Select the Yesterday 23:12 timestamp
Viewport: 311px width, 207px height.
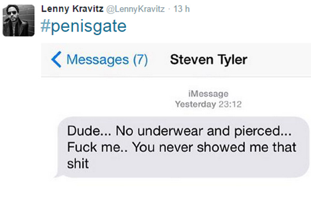[x=208, y=104]
